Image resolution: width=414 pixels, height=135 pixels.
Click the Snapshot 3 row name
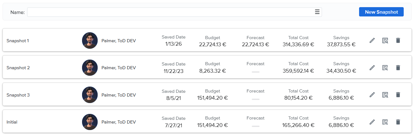[18, 95]
